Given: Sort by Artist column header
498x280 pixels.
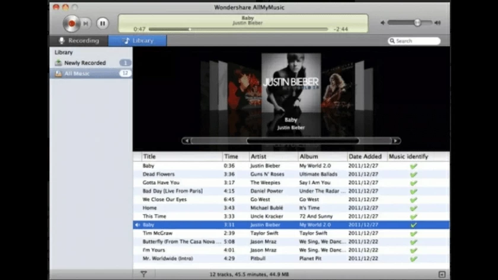Looking at the screenshot, I should point(273,156).
